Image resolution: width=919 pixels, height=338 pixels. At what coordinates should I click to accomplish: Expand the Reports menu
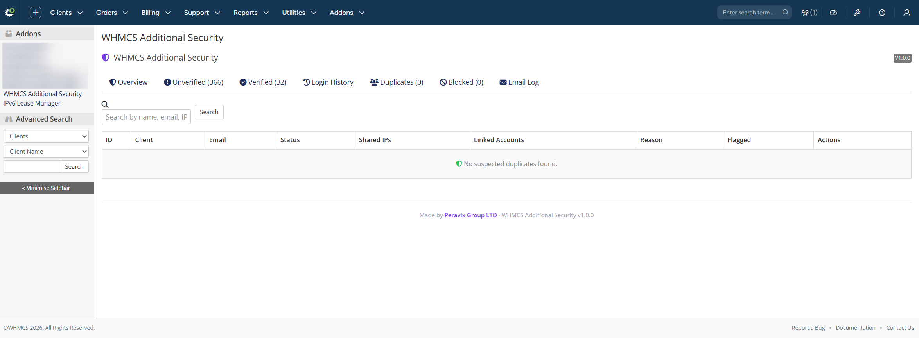(251, 13)
